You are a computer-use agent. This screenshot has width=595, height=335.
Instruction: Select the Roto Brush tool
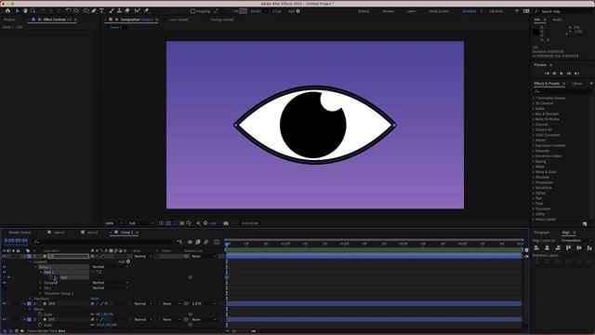click(138, 11)
